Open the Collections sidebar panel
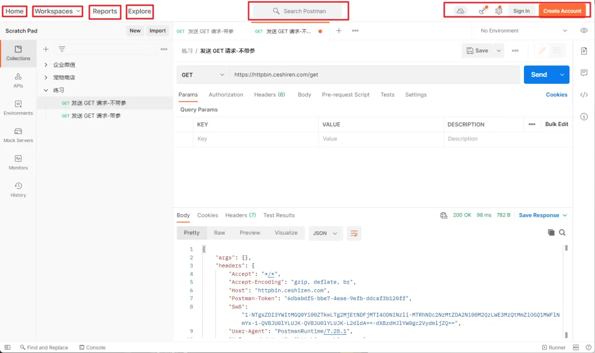This screenshot has height=353, width=595. [18, 53]
